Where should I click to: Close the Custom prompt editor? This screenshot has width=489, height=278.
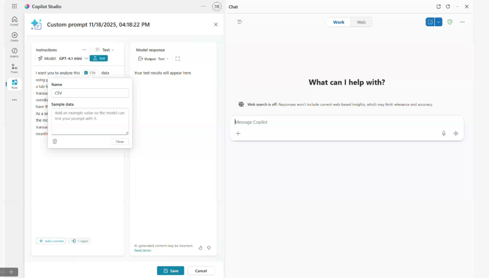216,24
